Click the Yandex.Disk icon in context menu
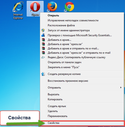 click(43, 57)
